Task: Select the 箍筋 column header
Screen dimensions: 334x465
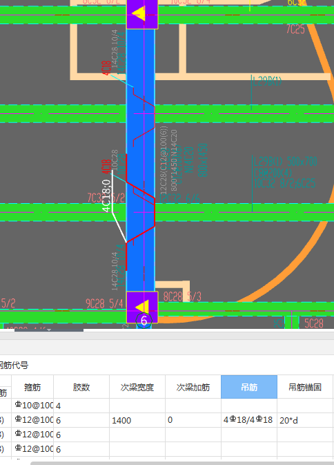Action: pyautogui.click(x=32, y=387)
